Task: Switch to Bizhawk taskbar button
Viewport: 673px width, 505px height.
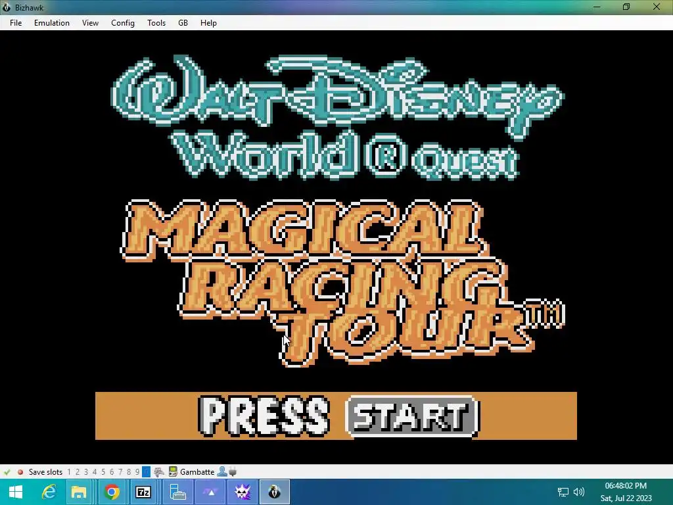Action: pos(275,492)
